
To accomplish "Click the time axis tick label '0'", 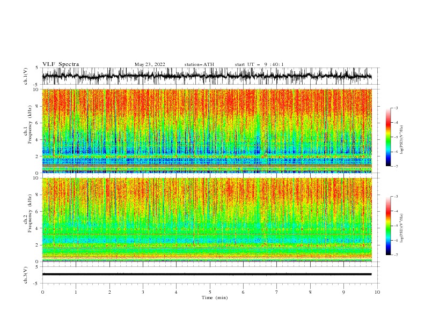I will (42, 292).
